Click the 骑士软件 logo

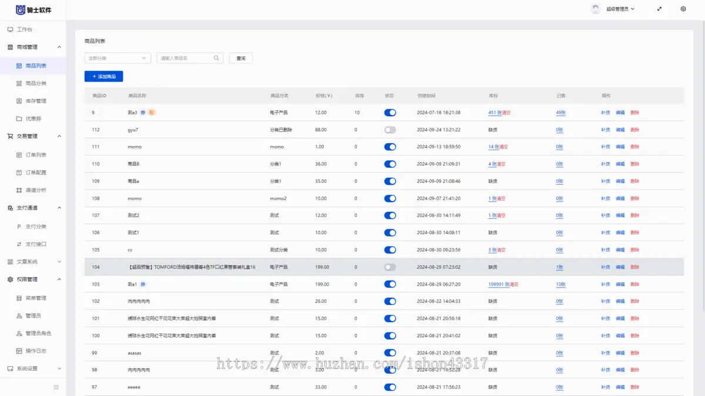(x=33, y=9)
